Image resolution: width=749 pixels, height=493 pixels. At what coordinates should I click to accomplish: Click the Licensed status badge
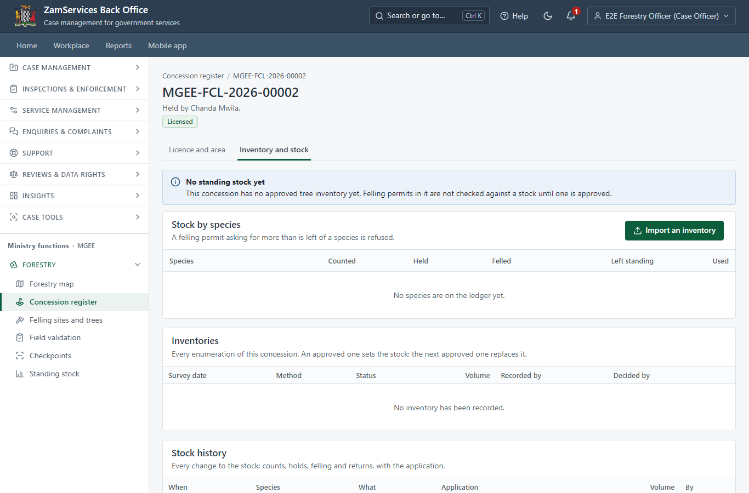(x=180, y=122)
